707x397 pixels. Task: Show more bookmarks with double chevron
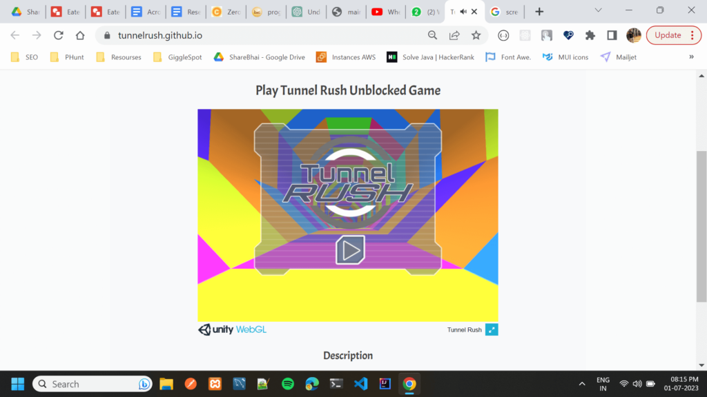coord(691,57)
